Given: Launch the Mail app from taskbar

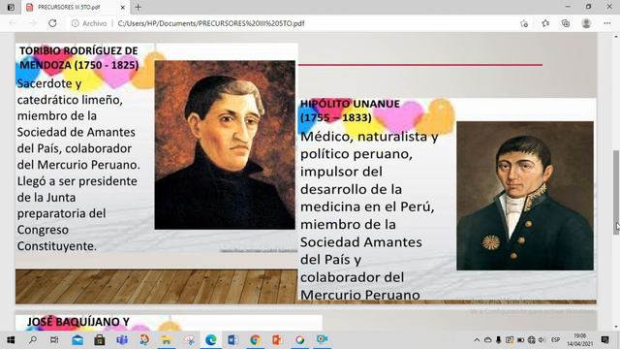Looking at the screenshot, I should [77, 339].
